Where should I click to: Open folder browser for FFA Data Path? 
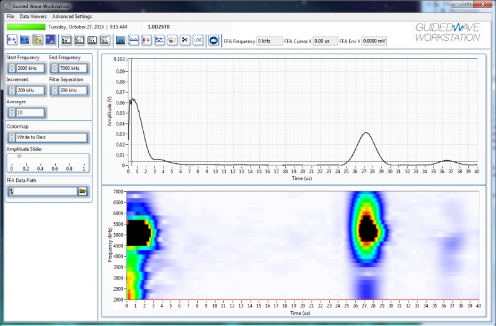[x=82, y=192]
